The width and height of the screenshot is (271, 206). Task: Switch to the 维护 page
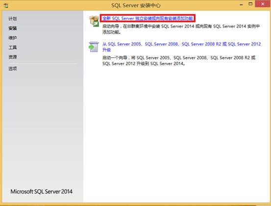[13, 38]
